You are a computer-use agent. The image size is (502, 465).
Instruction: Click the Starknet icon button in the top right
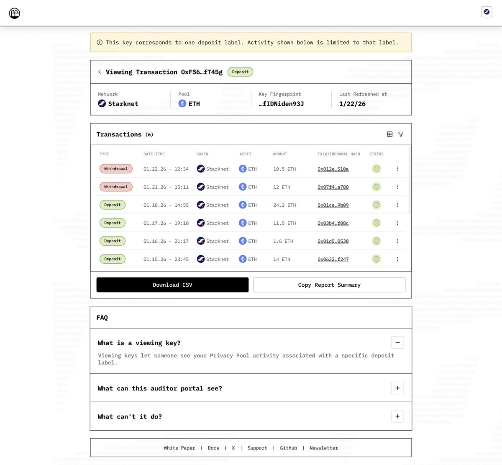click(486, 12)
